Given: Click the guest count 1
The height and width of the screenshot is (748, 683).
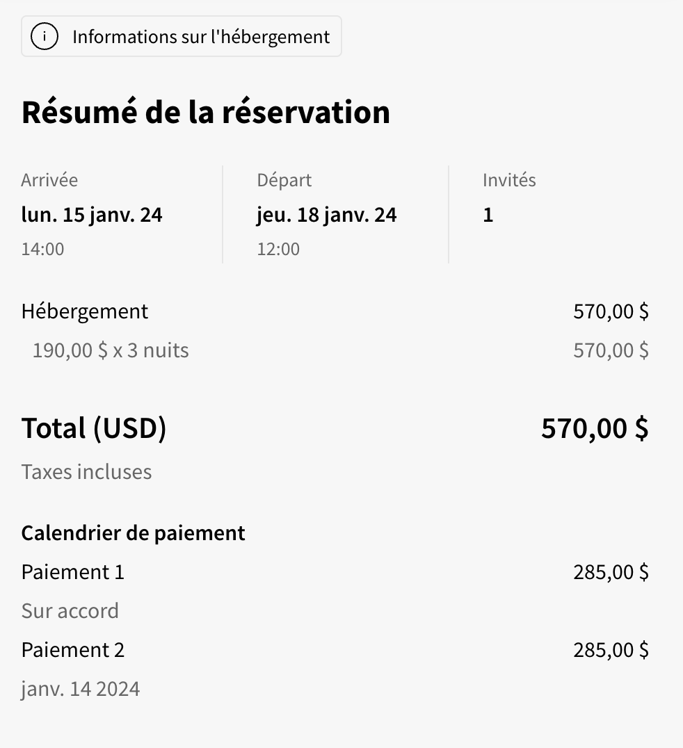Looking at the screenshot, I should tap(488, 215).
